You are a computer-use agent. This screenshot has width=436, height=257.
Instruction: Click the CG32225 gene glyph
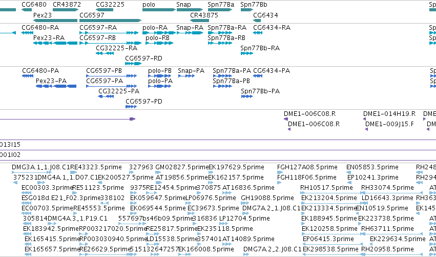click(x=105, y=10)
